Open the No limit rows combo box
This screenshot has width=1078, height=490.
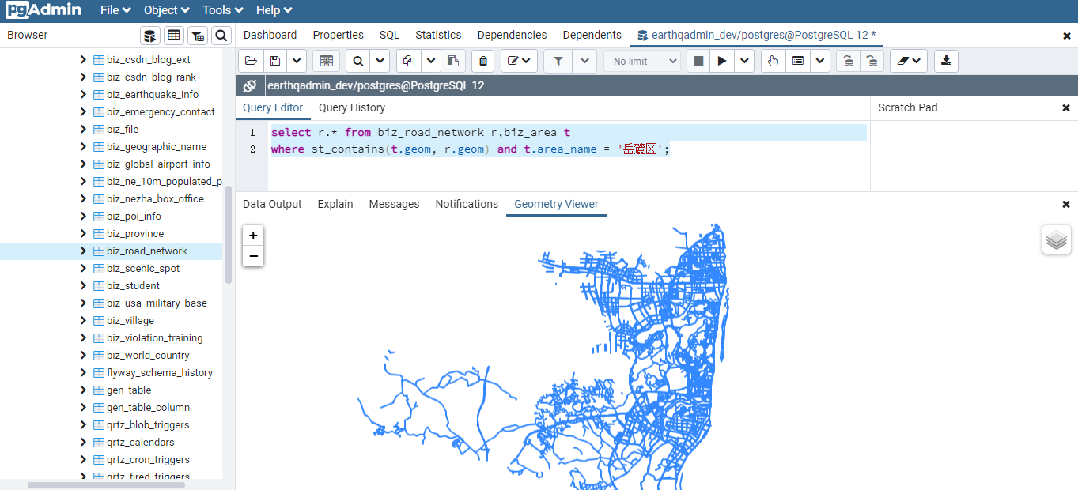[x=641, y=61]
